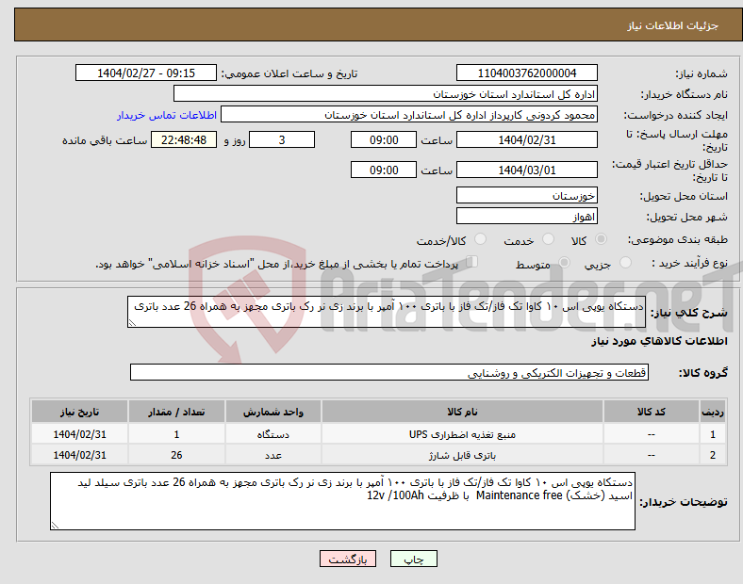Click the باتری قابل شارژ cell
The width and height of the screenshot is (743, 584).
tap(462, 455)
